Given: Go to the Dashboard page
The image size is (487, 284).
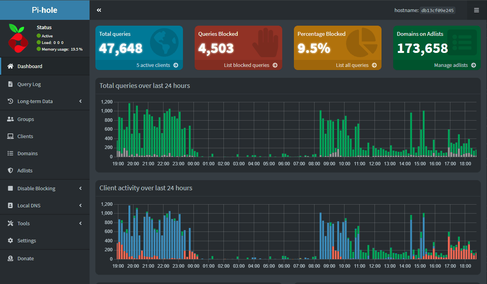Looking at the screenshot, I should (x=30, y=66).
